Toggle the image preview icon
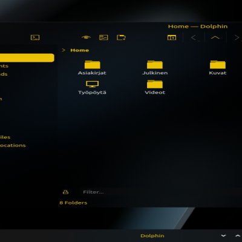242x242 pixels. click(x=103, y=38)
